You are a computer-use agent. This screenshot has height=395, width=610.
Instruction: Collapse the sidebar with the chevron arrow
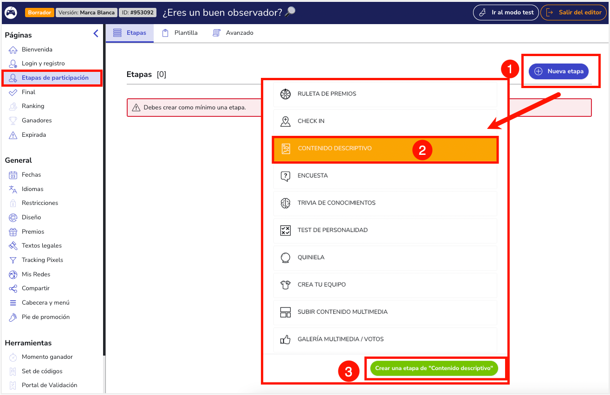point(96,33)
